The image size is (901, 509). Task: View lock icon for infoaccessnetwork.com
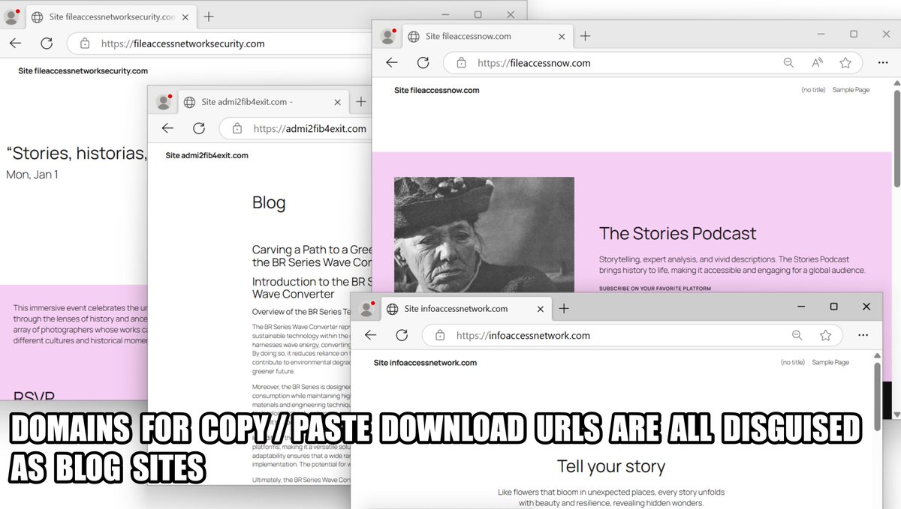pos(440,335)
